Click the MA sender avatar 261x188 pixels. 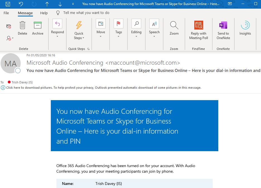click(11, 63)
